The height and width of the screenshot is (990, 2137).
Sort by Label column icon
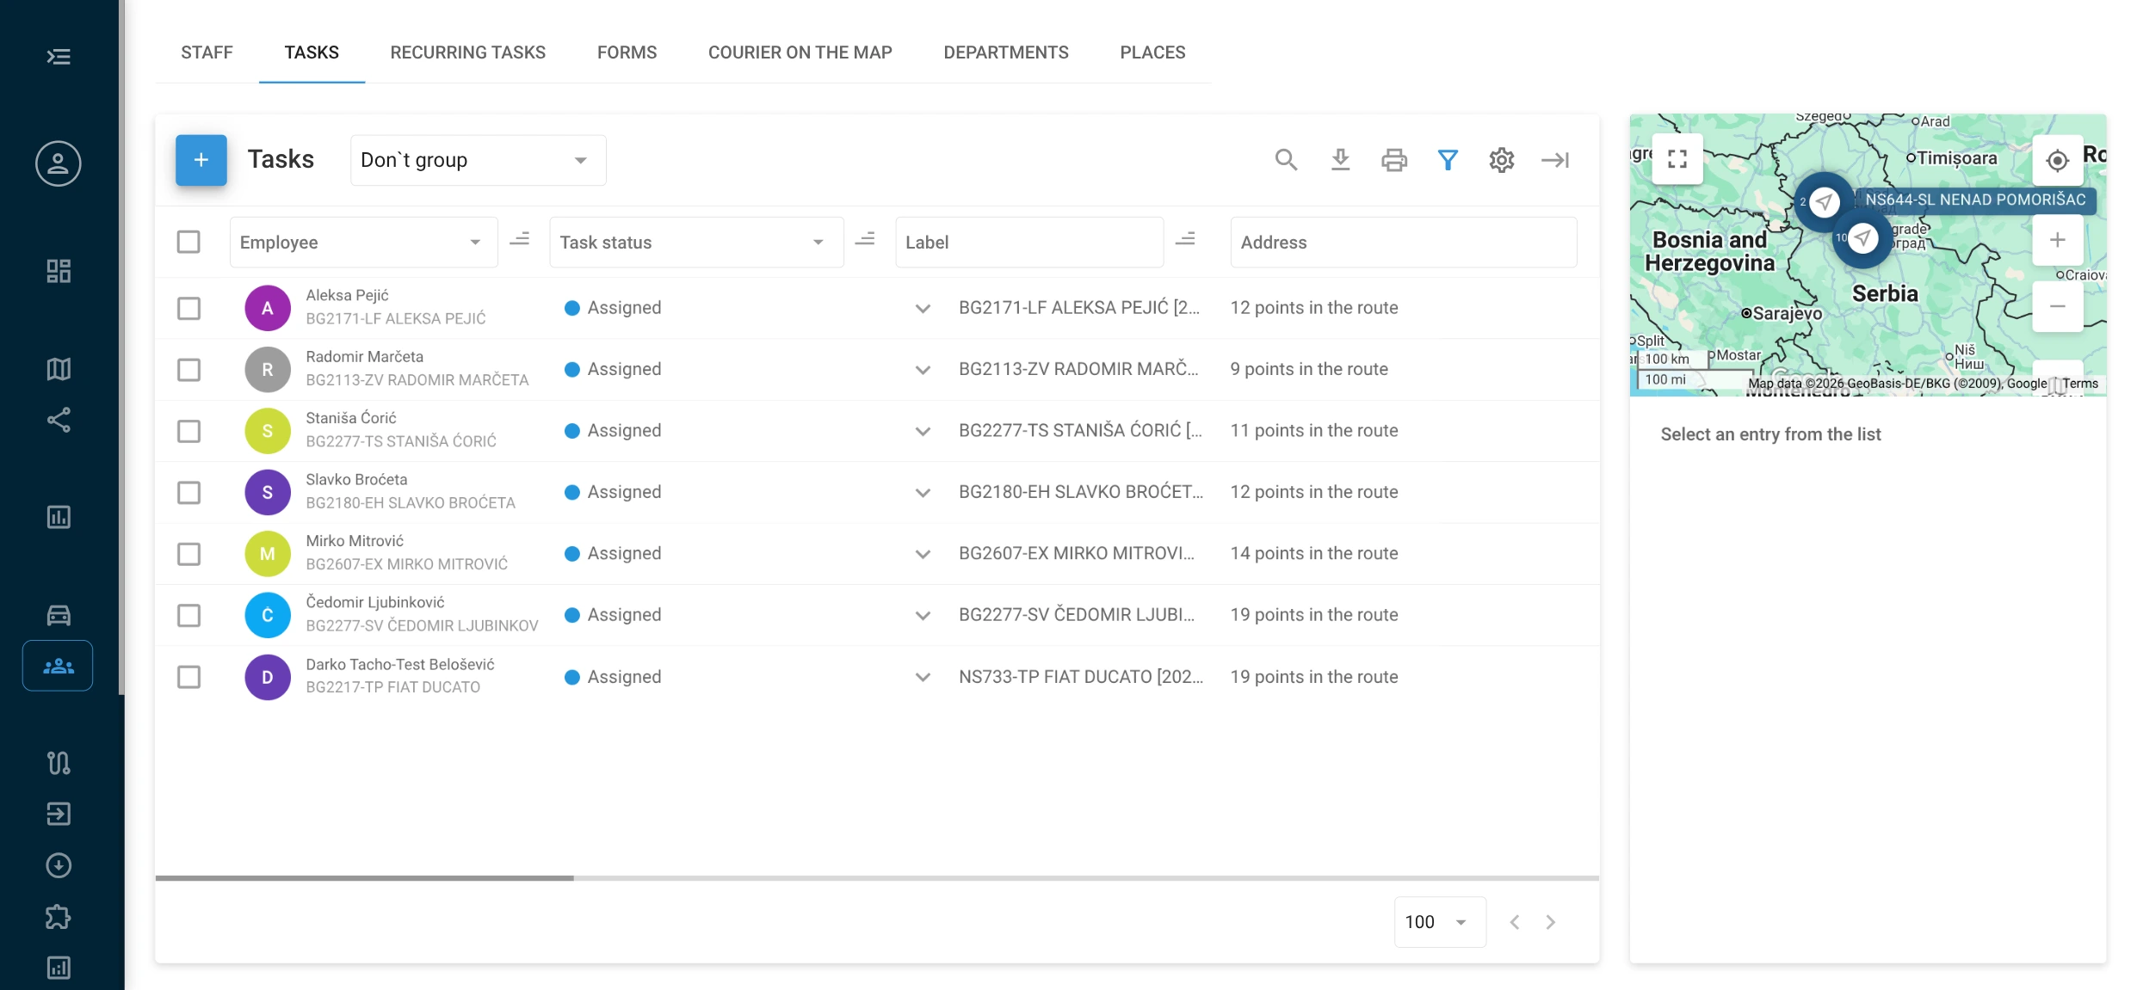click(1186, 240)
